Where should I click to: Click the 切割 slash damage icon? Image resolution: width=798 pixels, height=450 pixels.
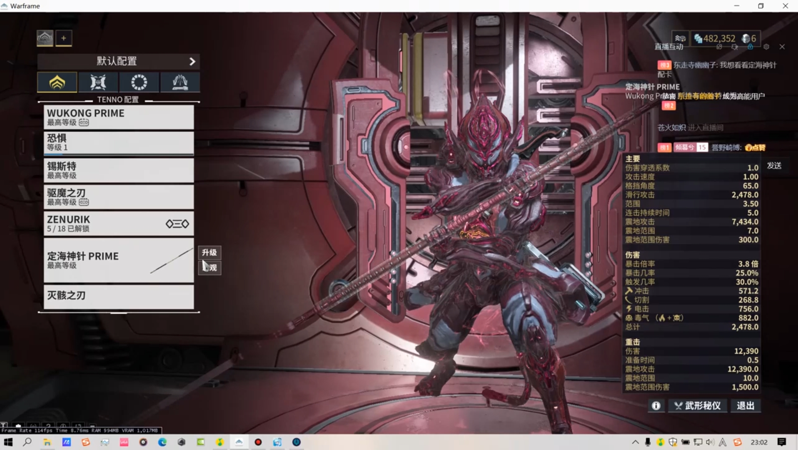coord(629,300)
